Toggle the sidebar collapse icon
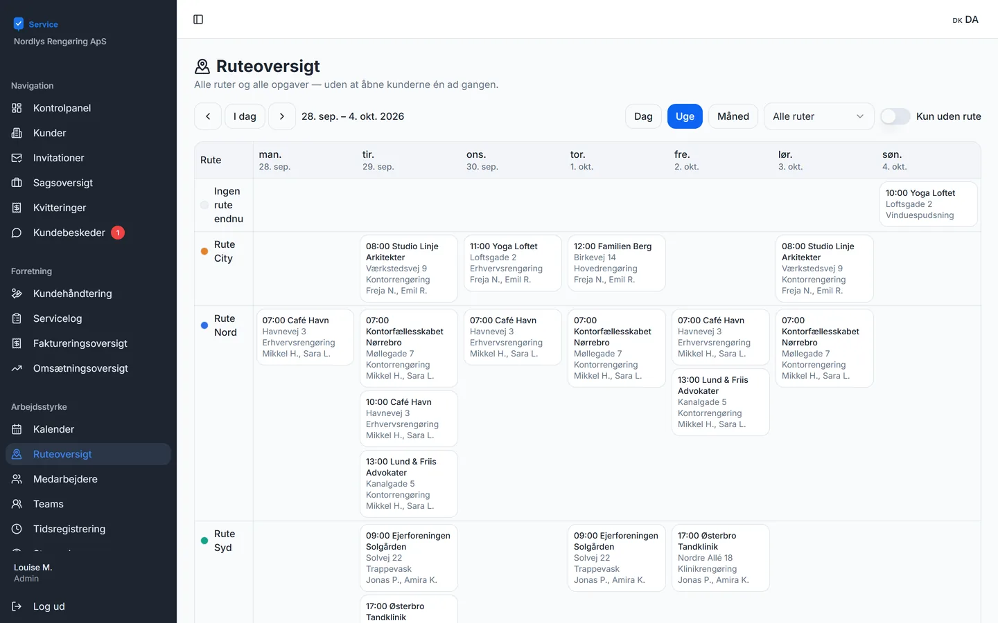998x623 pixels. click(198, 19)
